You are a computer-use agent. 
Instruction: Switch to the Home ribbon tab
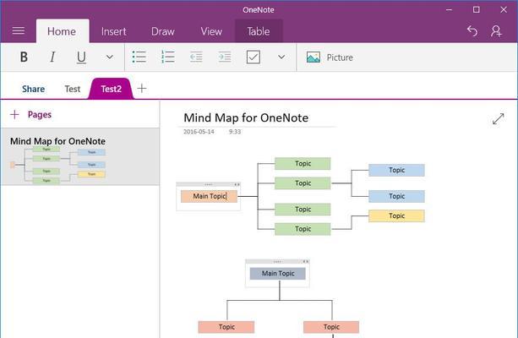point(62,31)
